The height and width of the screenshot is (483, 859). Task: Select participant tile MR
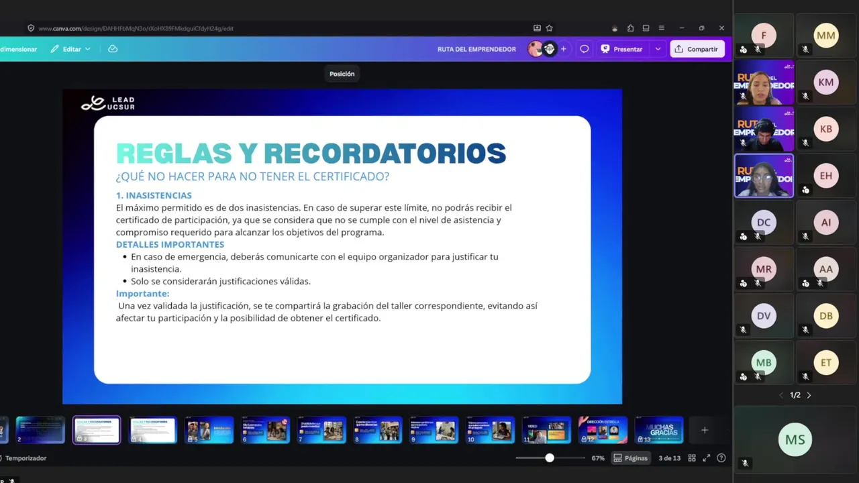(x=764, y=269)
